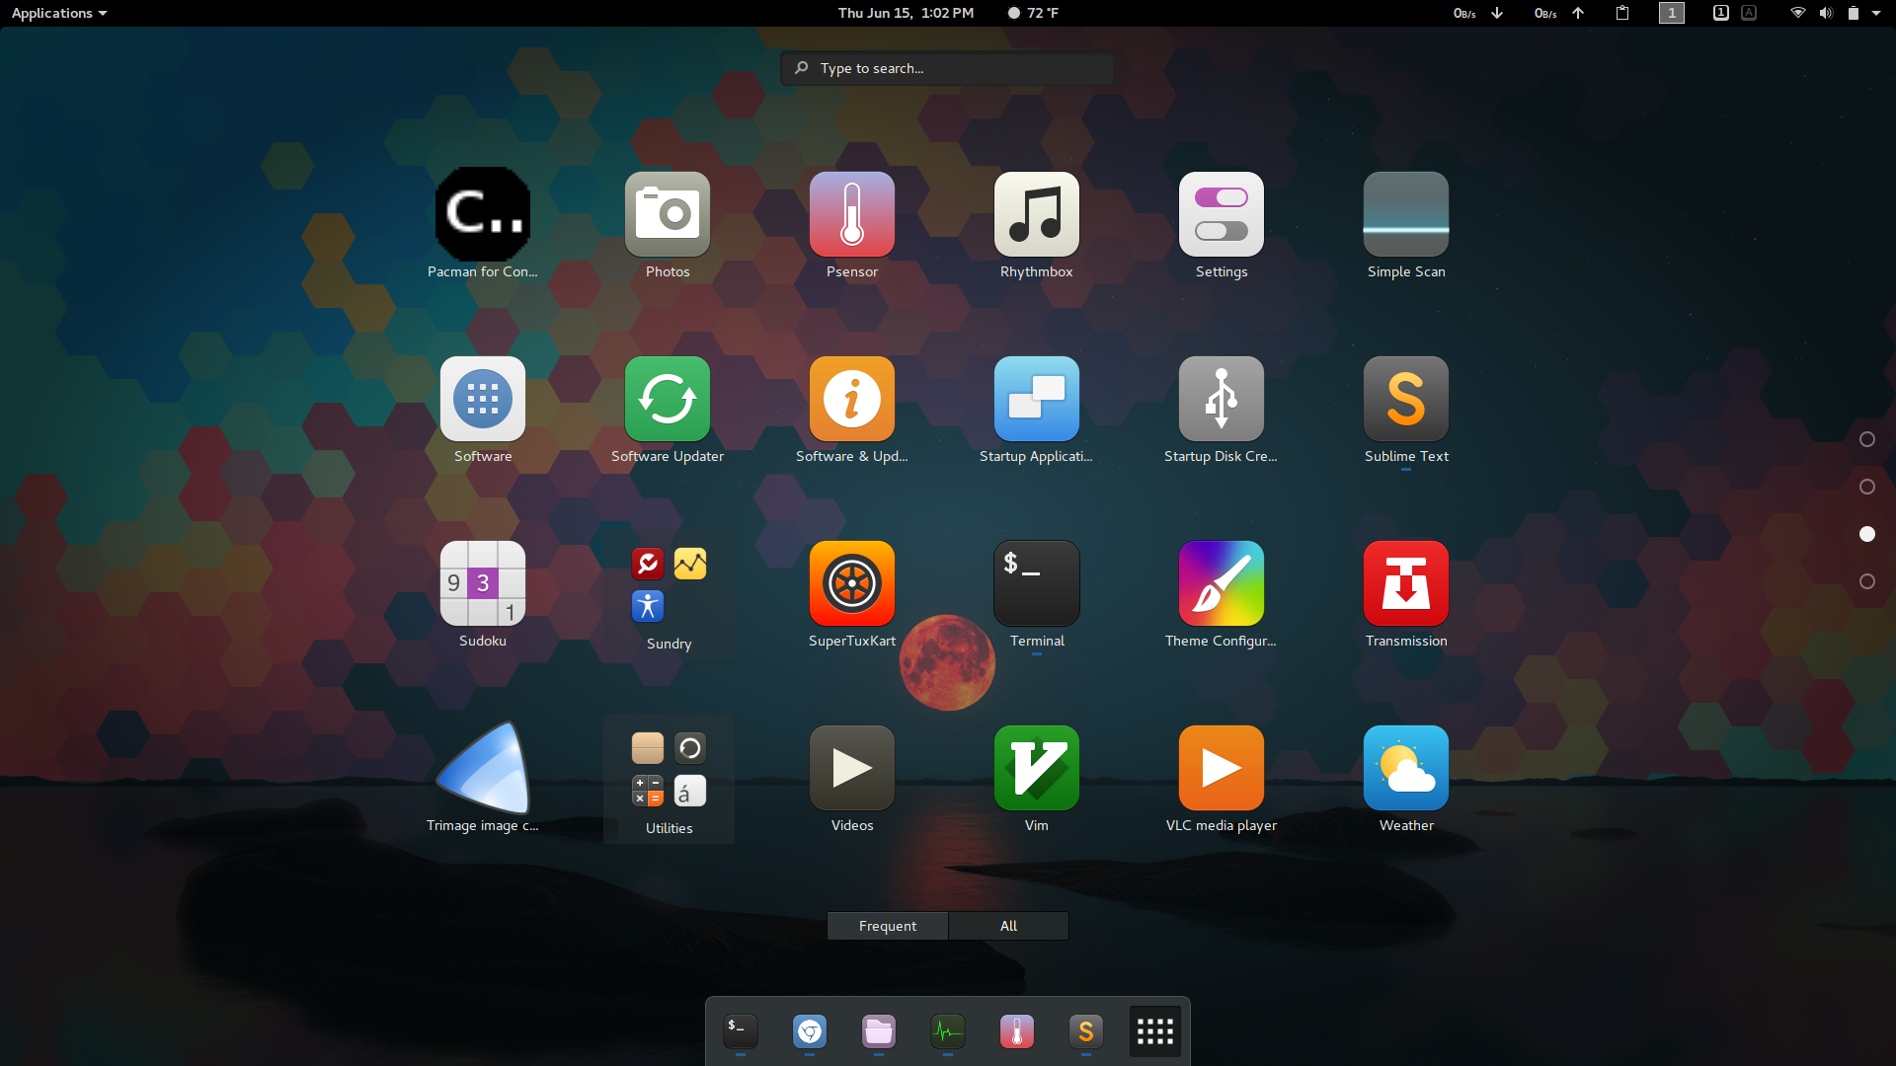Launch Rhythmbox music player
The width and height of the screenshot is (1896, 1066).
coord(1037,214)
